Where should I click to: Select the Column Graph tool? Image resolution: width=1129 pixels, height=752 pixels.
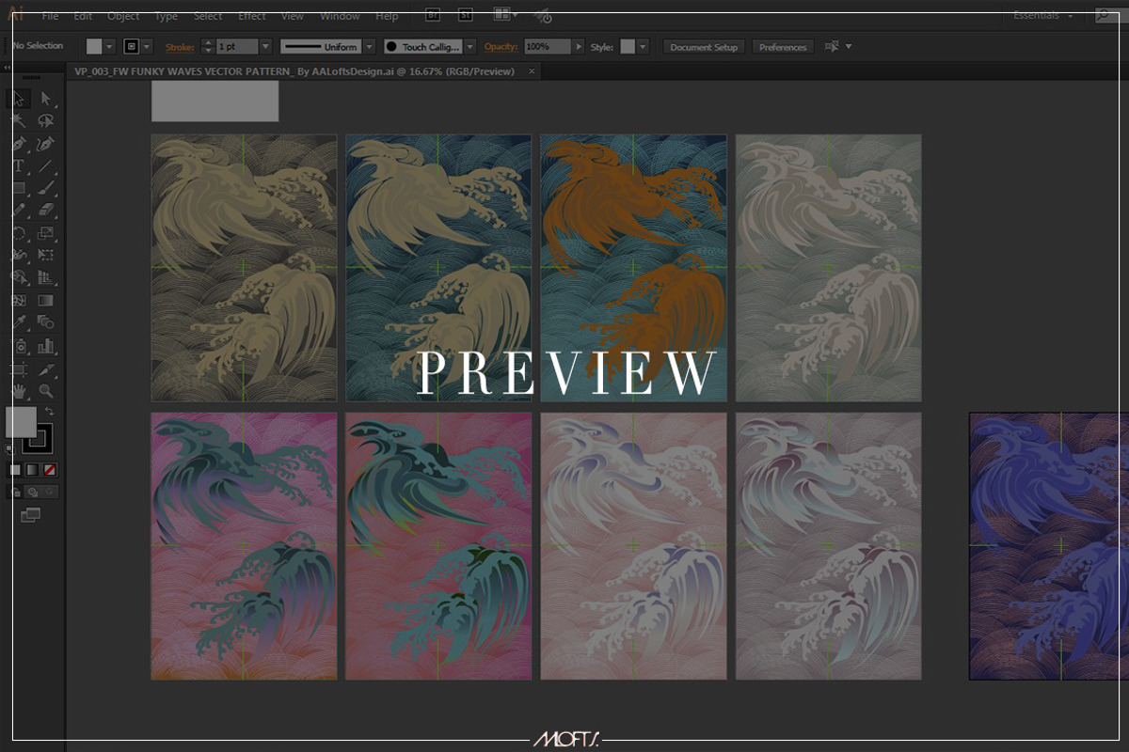pyautogui.click(x=45, y=346)
